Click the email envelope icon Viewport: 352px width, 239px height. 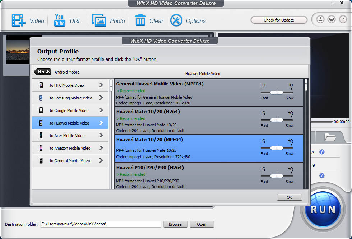[x=332, y=19]
